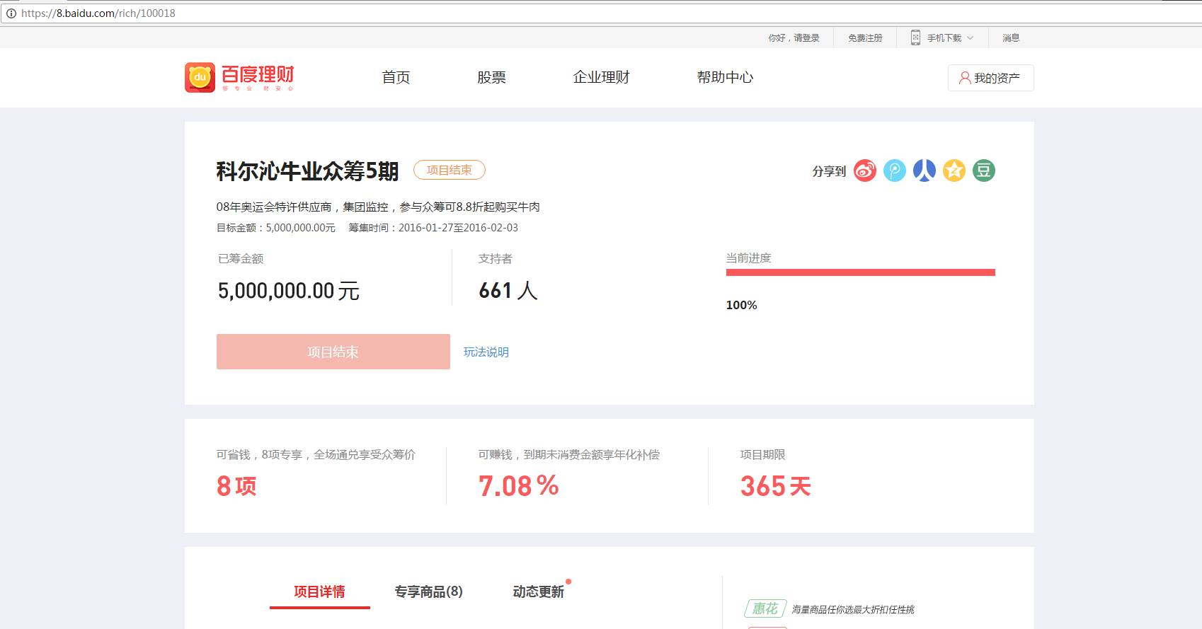The image size is (1202, 629).
Task: Click the large pink 项目结束 button
Action: (333, 352)
